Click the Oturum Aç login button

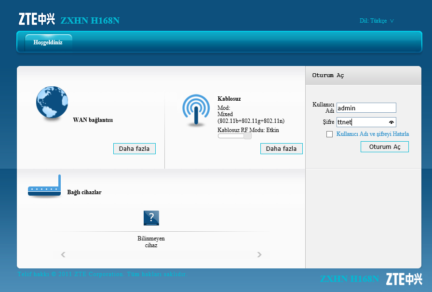385,147
